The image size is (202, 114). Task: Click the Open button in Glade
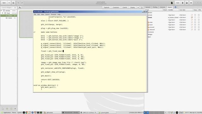pos(4,3)
